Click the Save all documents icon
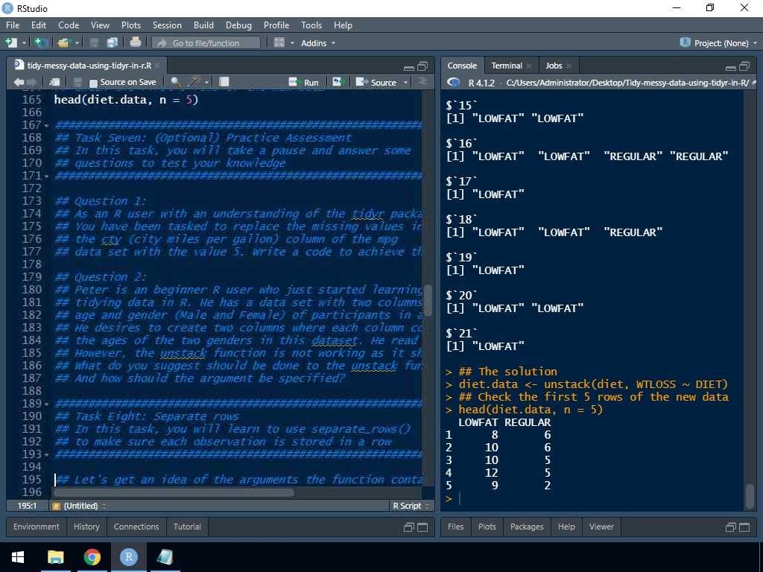Screen dimensions: 763x572 [112, 43]
